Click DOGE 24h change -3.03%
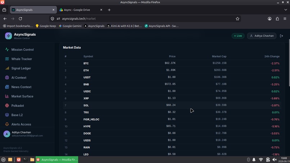290x163 pixels. tap(275, 133)
